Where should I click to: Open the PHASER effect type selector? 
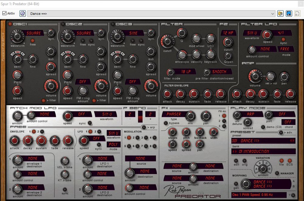point(174,114)
